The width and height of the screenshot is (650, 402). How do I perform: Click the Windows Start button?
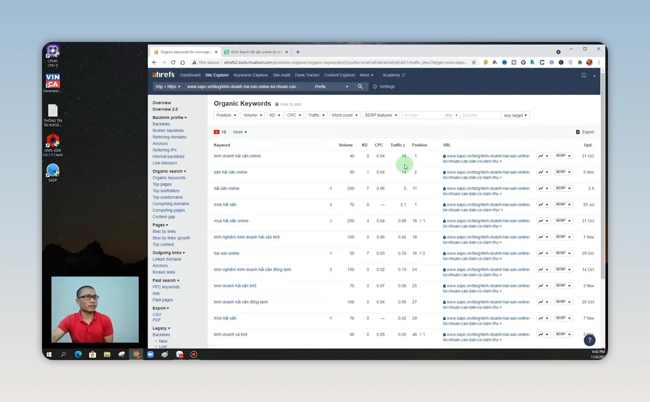point(49,354)
